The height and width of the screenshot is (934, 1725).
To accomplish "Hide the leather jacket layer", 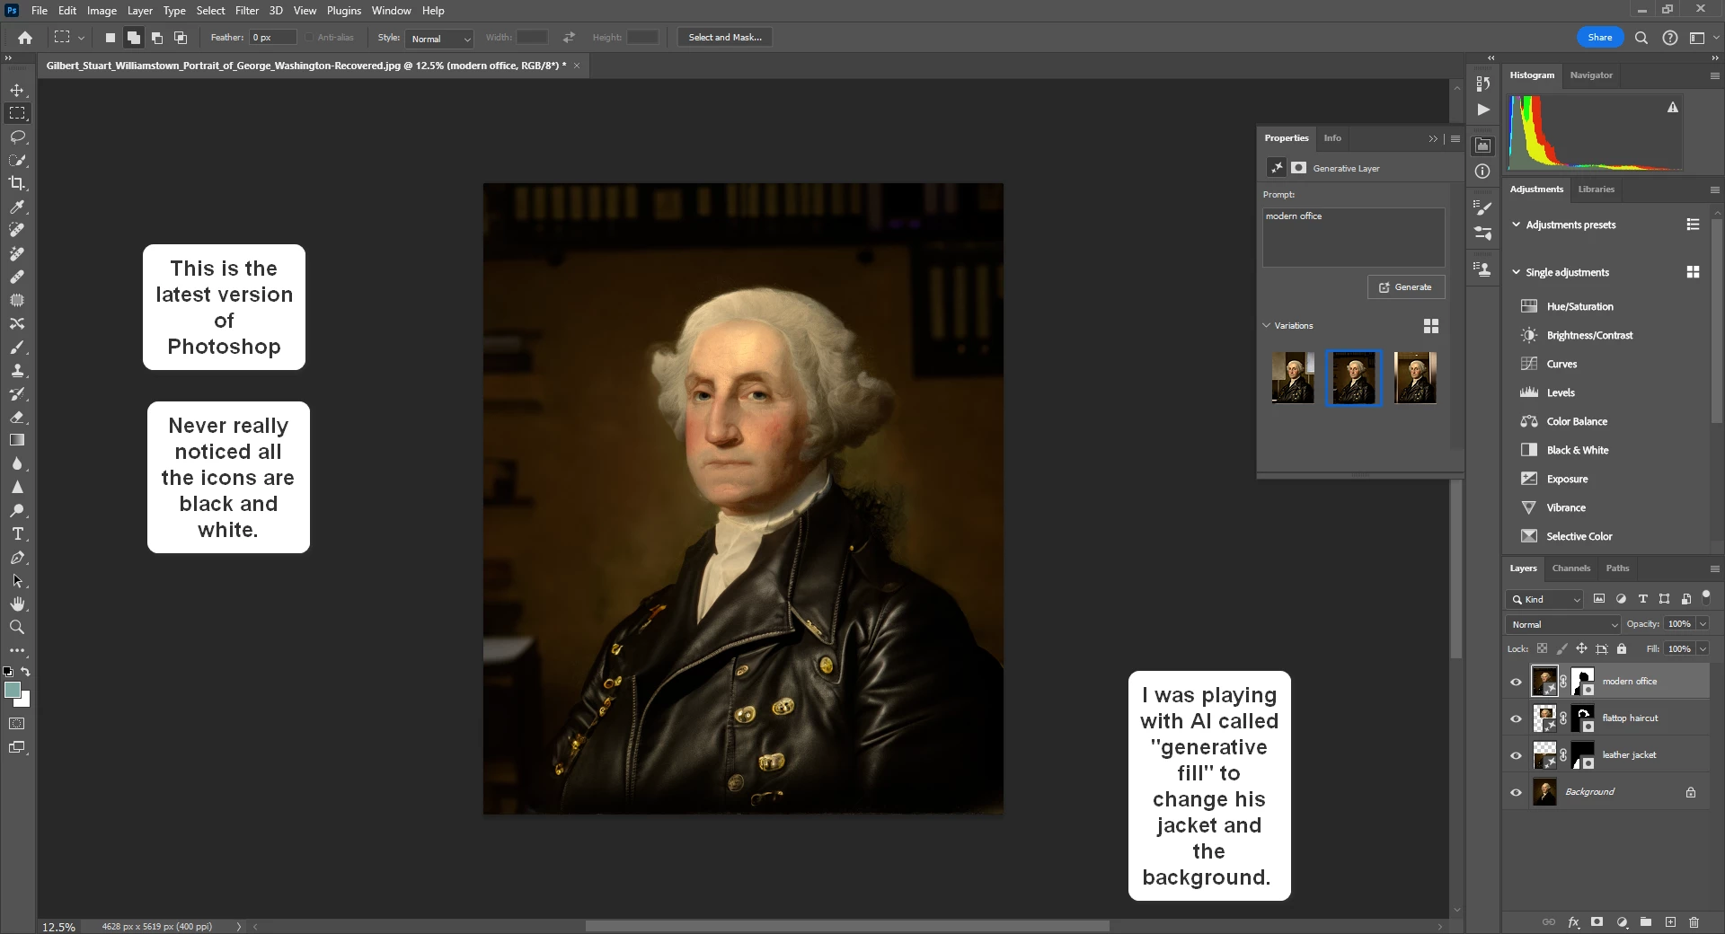I will click(x=1517, y=755).
